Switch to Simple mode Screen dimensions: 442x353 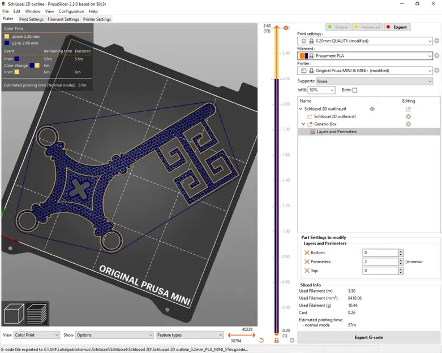[x=338, y=27]
